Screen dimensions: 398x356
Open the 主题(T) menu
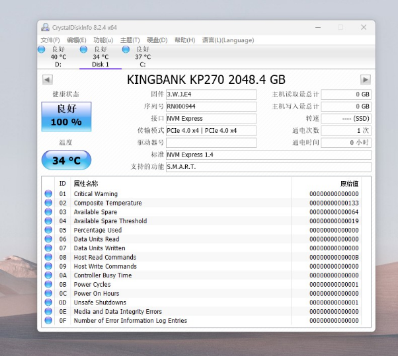(x=130, y=40)
